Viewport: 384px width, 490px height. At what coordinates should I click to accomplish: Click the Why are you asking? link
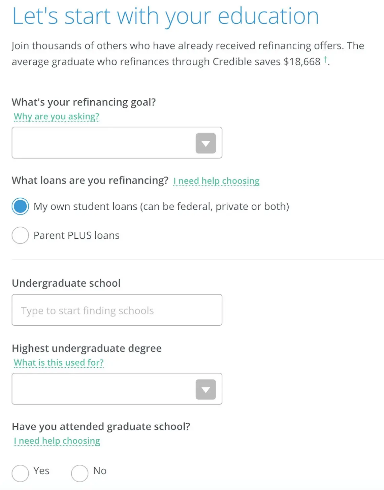[57, 117]
